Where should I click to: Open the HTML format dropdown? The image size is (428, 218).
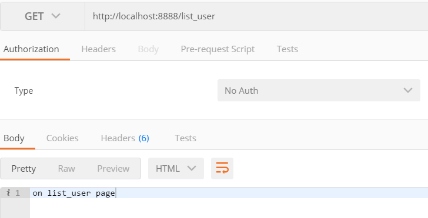click(176, 168)
